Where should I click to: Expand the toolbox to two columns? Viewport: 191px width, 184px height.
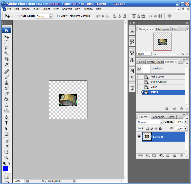(x=4, y=23)
